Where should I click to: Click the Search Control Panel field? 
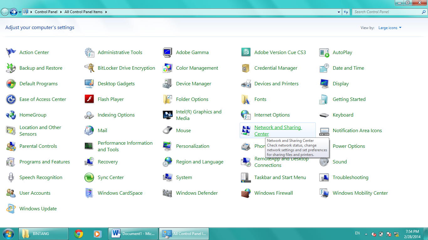[389, 12]
